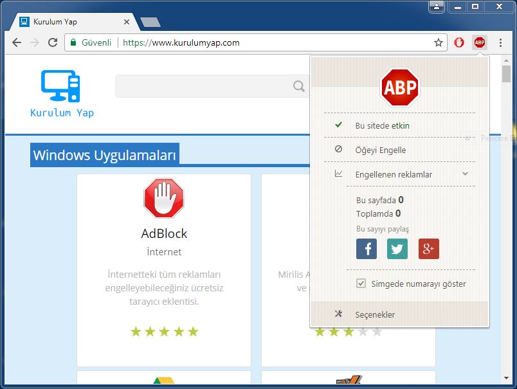Toggle the green checkmark for Bu sitede etkin
Screen dimensions: 517x389
338,125
